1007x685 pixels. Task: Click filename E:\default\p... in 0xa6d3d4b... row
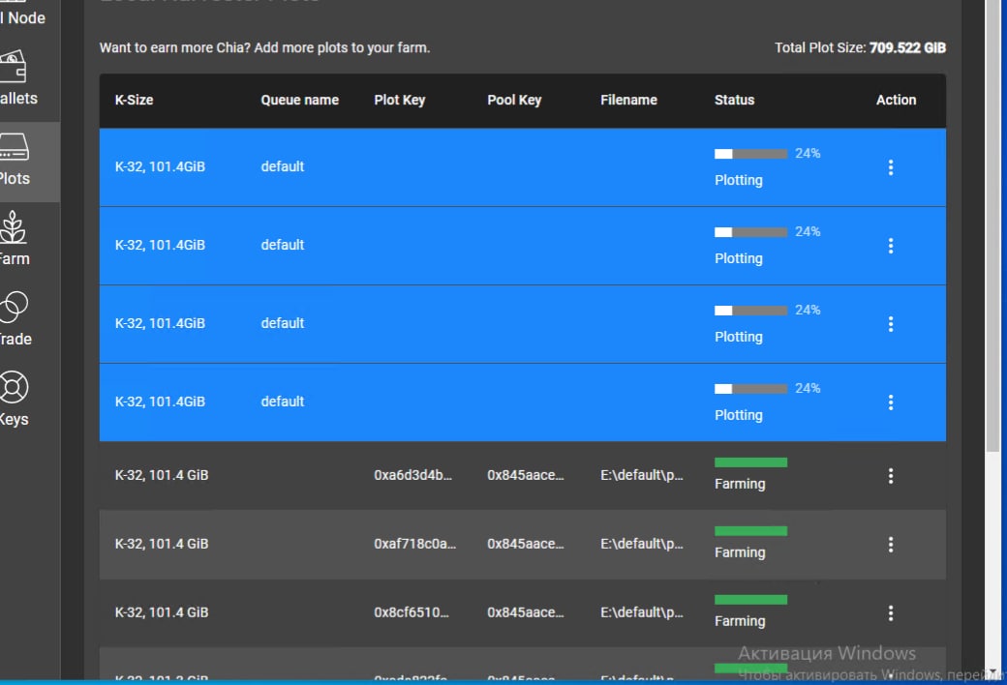(642, 475)
